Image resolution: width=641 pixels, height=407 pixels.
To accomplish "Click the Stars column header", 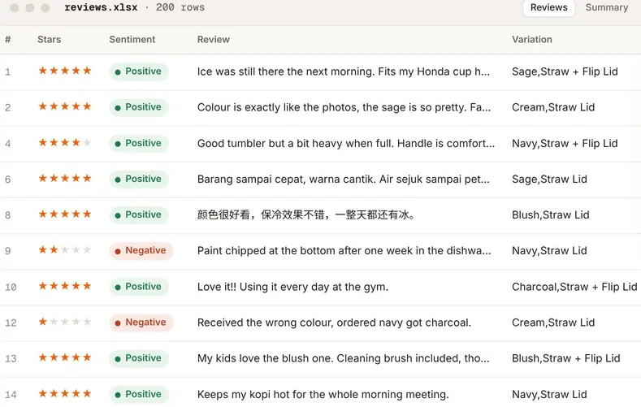I will click(49, 39).
